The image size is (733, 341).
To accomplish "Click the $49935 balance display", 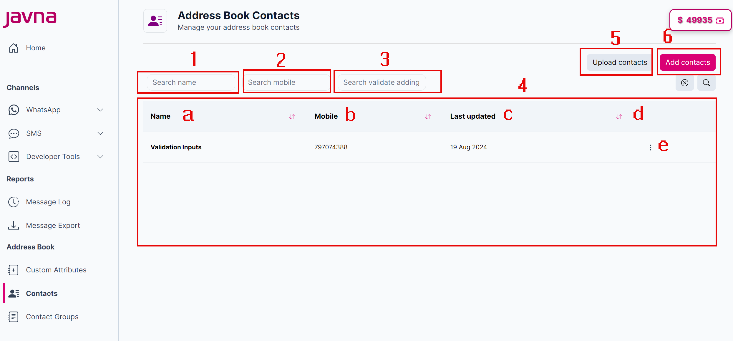I will (700, 20).
